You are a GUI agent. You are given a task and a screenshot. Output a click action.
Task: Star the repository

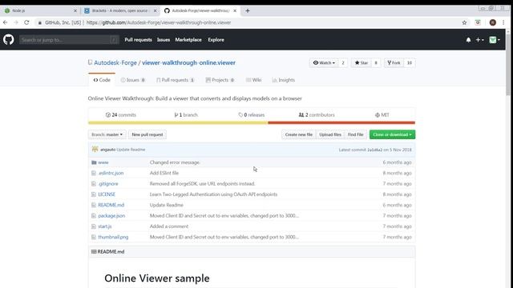[362, 62]
